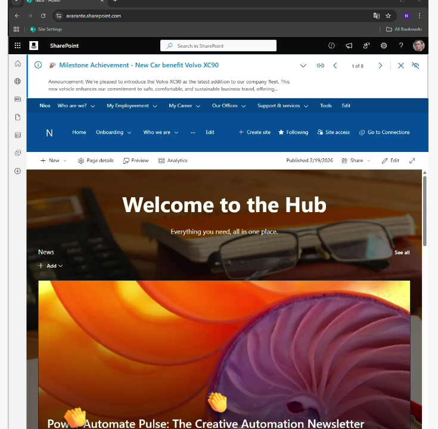Image resolution: width=438 pixels, height=429 pixels.
Task: Click the See all news link
Action: point(402,253)
